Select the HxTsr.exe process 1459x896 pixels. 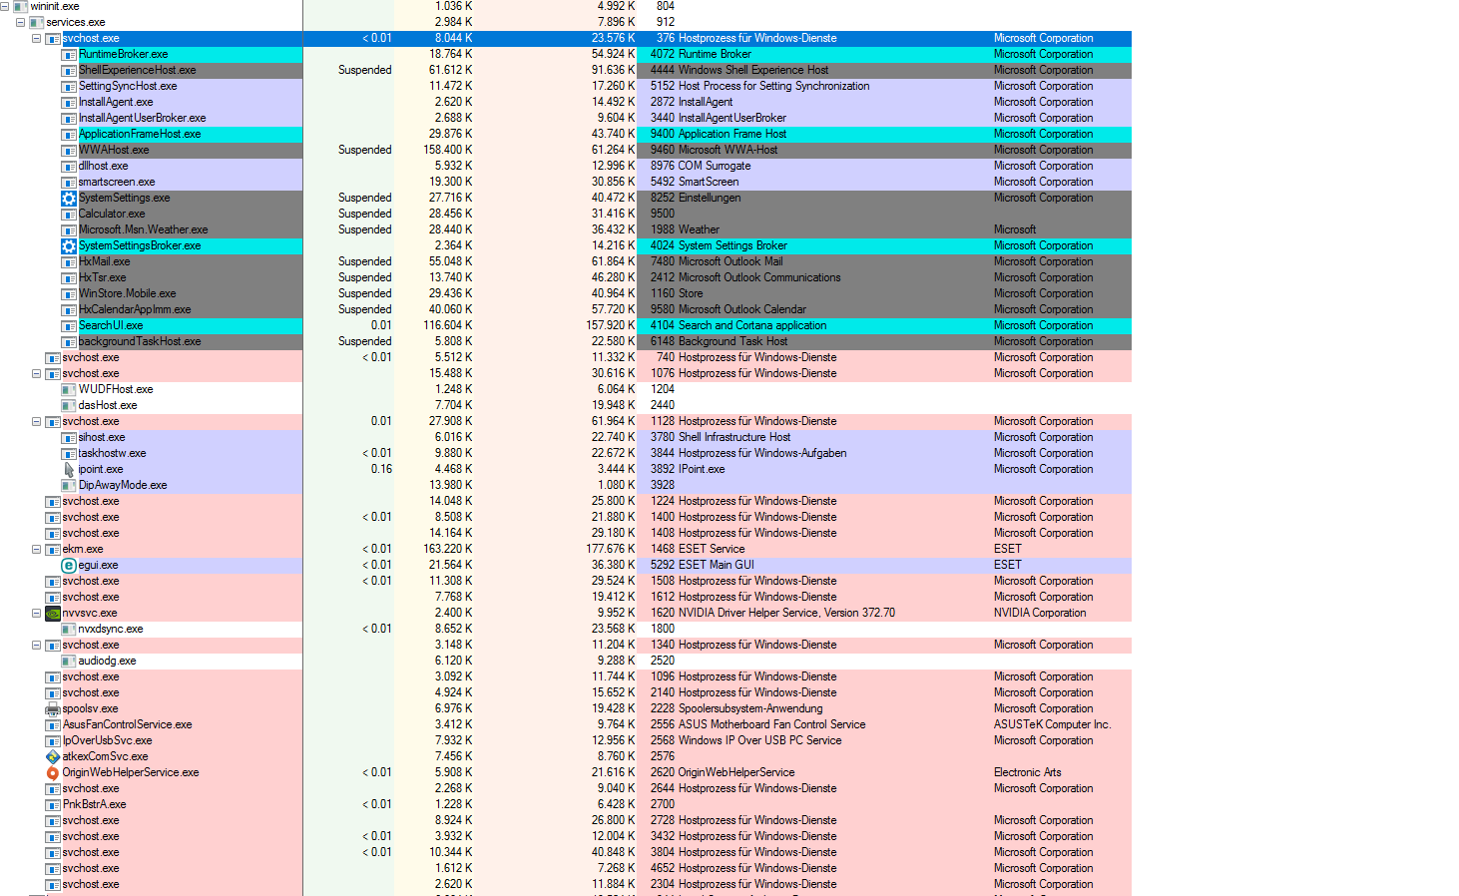[103, 277]
